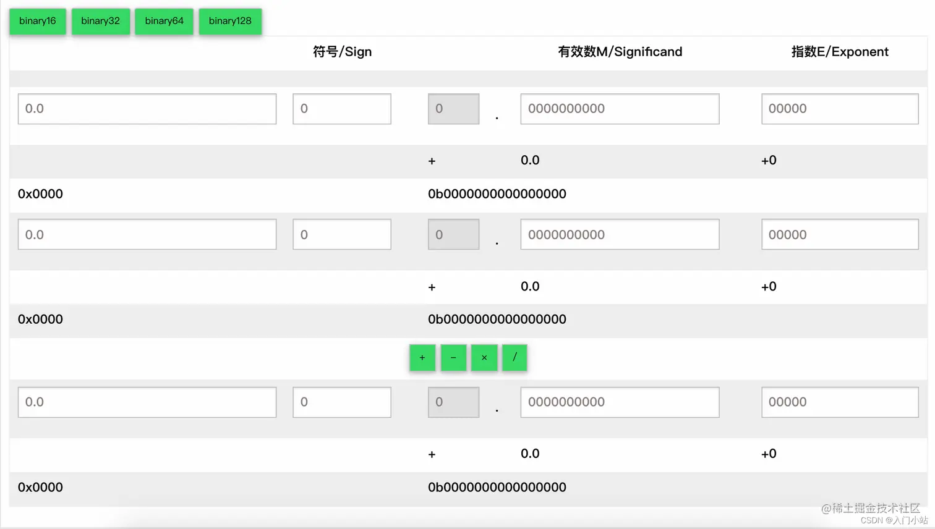
Task: Focus the first operand decimal value field
Action: (147, 109)
